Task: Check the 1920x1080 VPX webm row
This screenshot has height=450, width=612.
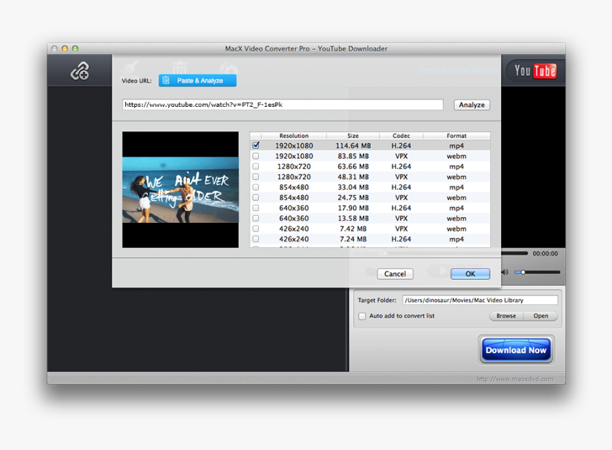Action: (256, 156)
